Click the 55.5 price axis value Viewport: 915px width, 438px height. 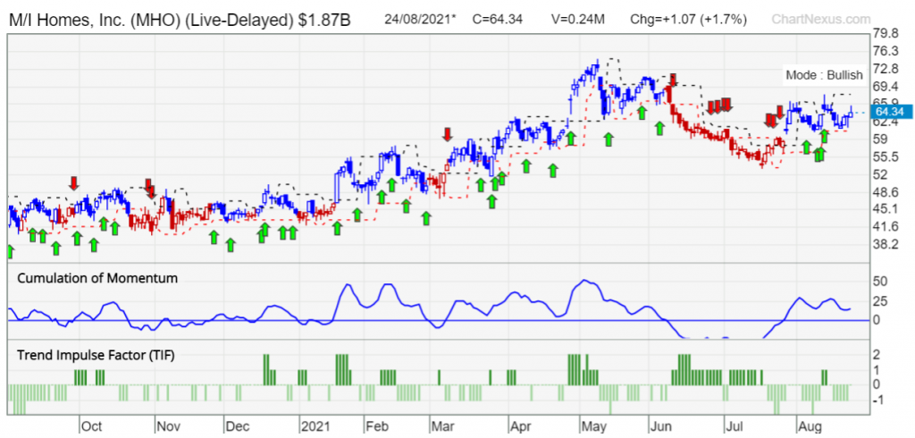[x=884, y=156]
